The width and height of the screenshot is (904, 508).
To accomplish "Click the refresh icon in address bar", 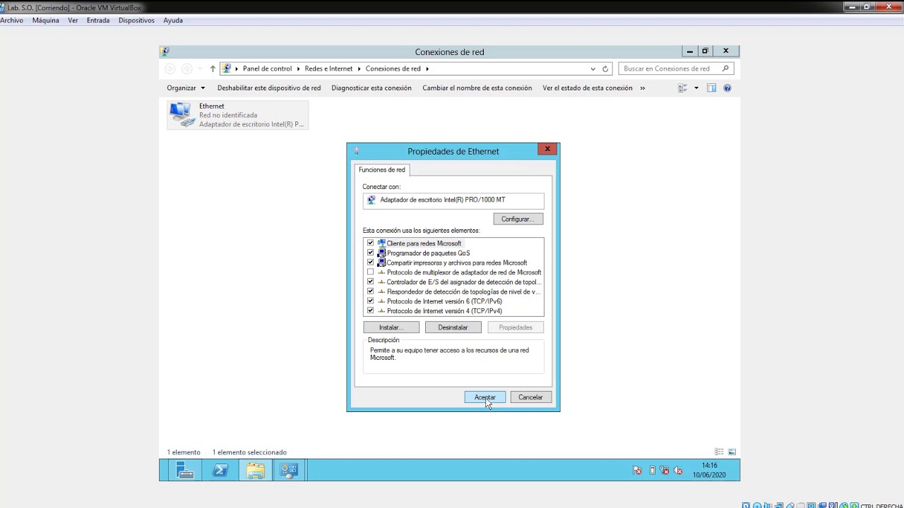I will coord(605,68).
